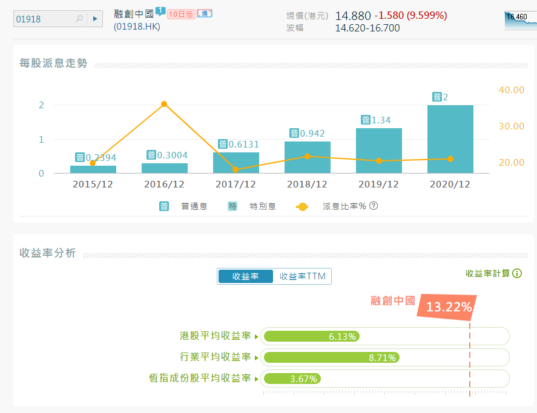Open the 收益率計算 link
The height and width of the screenshot is (413, 537).
pyautogui.click(x=488, y=273)
